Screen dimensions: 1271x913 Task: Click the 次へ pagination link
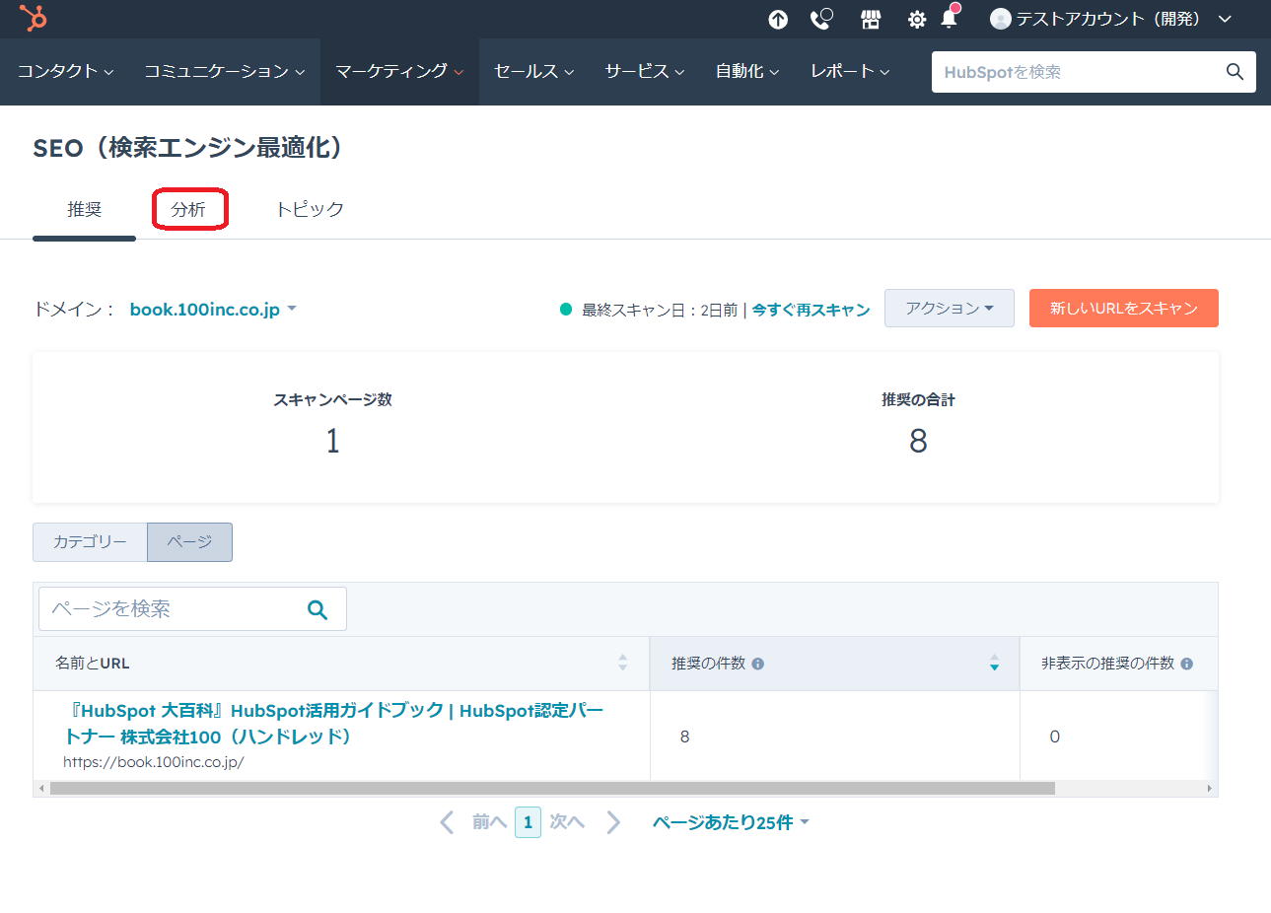(x=567, y=822)
